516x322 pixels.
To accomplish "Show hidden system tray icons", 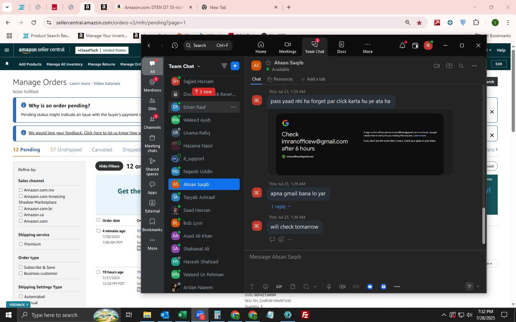I will [444, 315].
